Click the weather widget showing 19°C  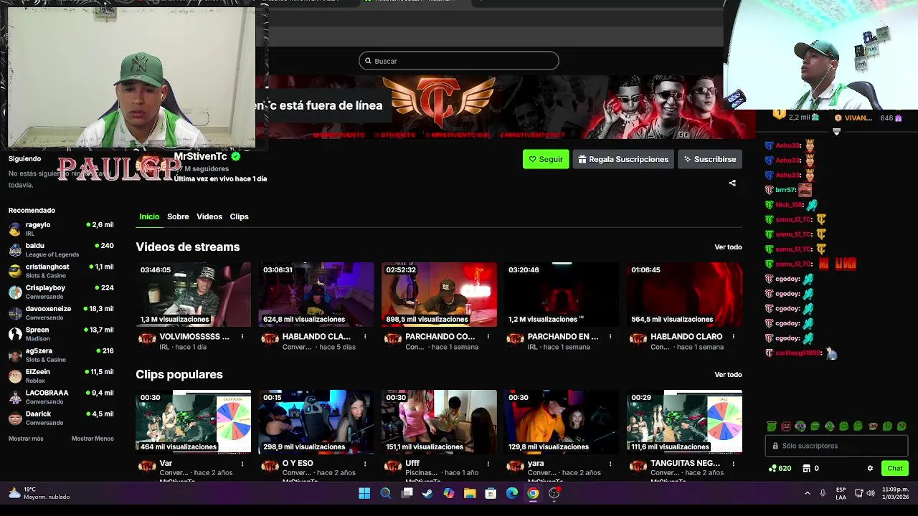[39, 493]
